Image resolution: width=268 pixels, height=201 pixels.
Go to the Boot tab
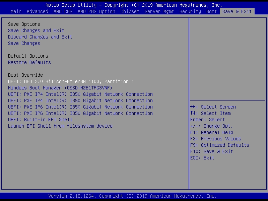(211, 11)
